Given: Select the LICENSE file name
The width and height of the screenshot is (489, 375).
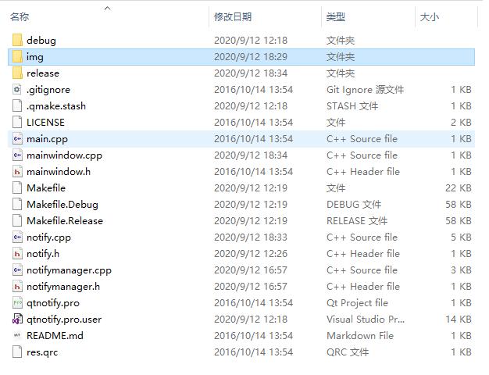Looking at the screenshot, I should pyautogui.click(x=45, y=123).
